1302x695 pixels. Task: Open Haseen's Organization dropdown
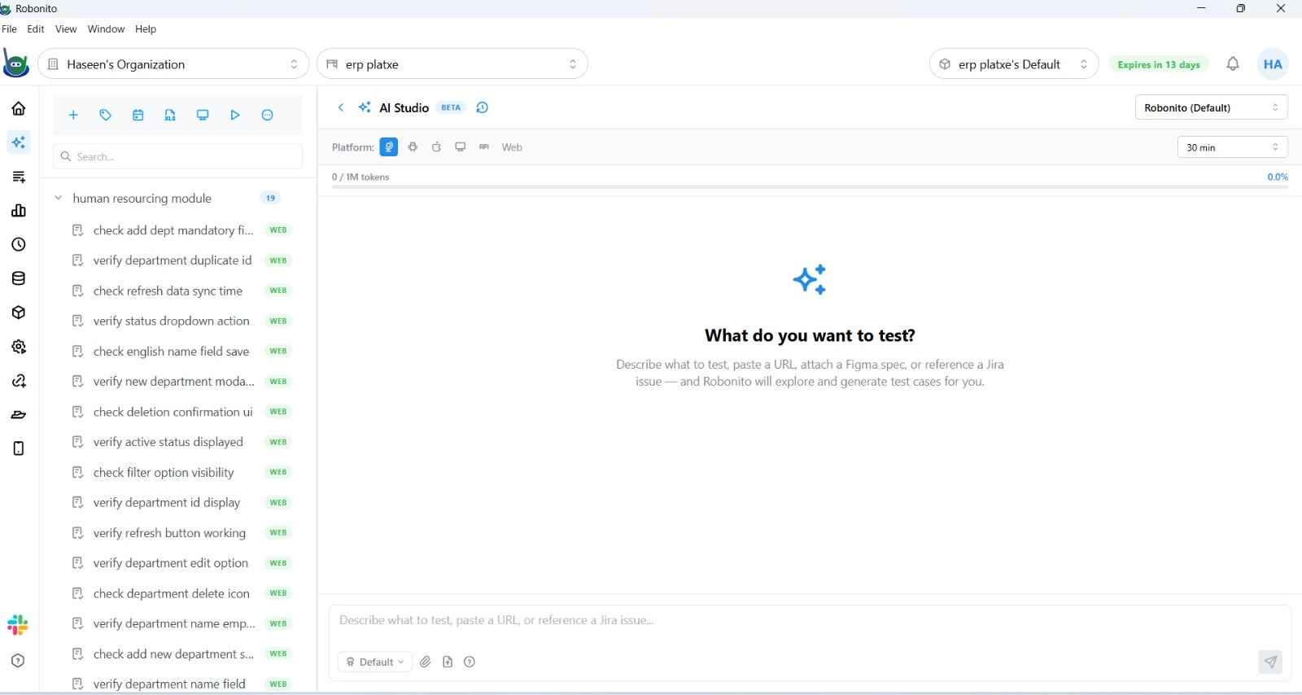173,64
